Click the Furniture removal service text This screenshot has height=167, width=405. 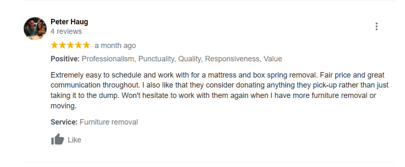click(x=109, y=122)
